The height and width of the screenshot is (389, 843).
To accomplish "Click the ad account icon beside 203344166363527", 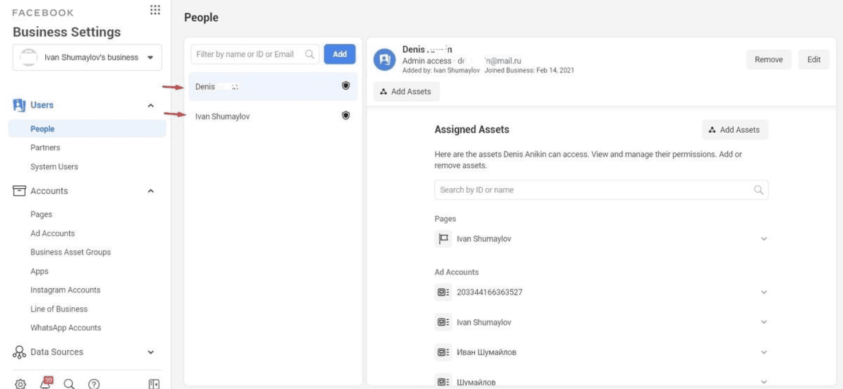I will (x=443, y=292).
